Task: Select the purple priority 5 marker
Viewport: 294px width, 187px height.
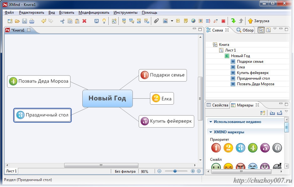Action: [265, 148]
